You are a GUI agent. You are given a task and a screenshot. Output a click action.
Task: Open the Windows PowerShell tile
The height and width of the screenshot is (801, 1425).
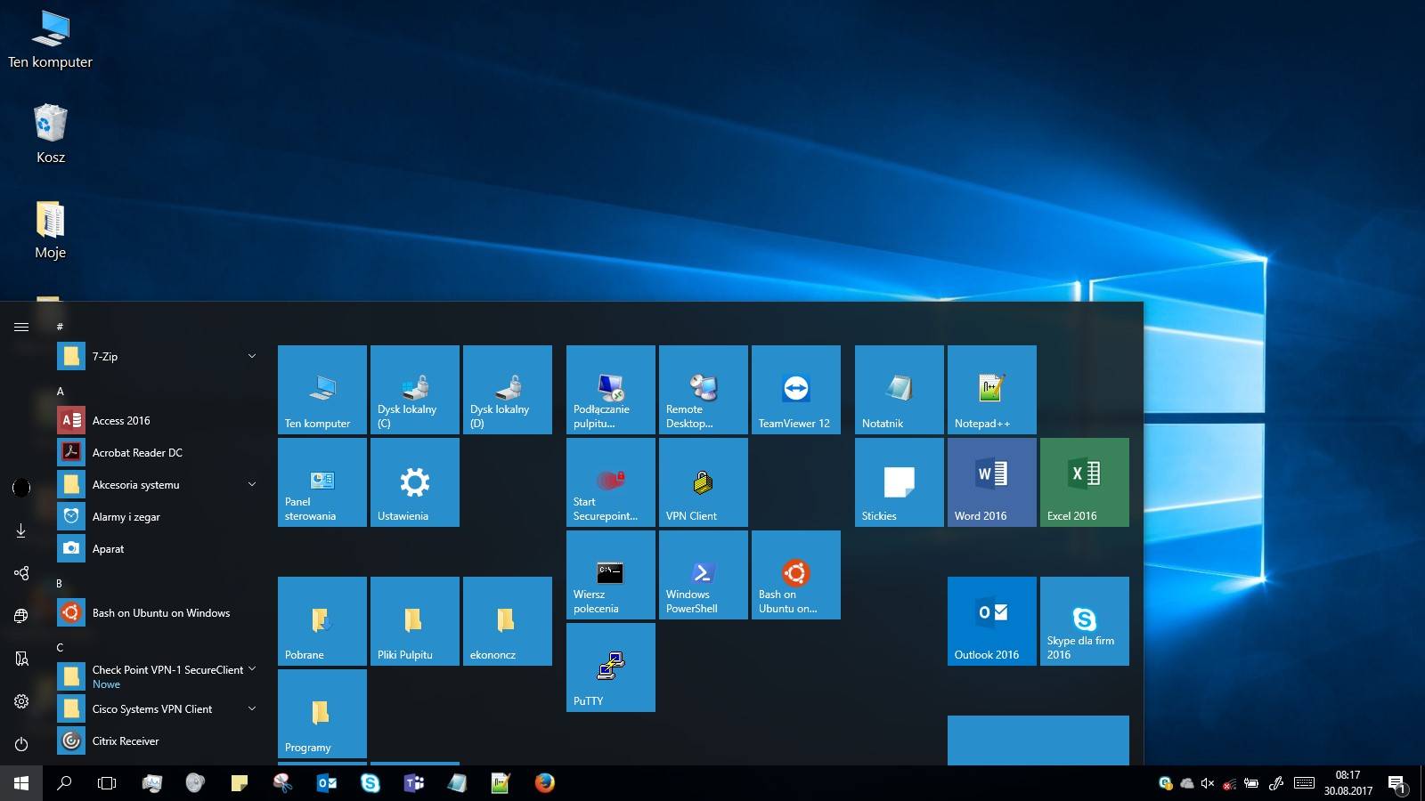tap(704, 575)
